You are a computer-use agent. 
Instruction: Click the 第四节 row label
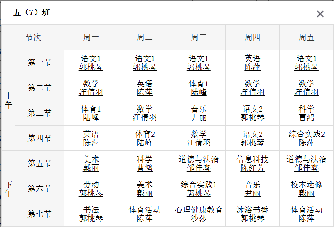[x=40, y=138]
